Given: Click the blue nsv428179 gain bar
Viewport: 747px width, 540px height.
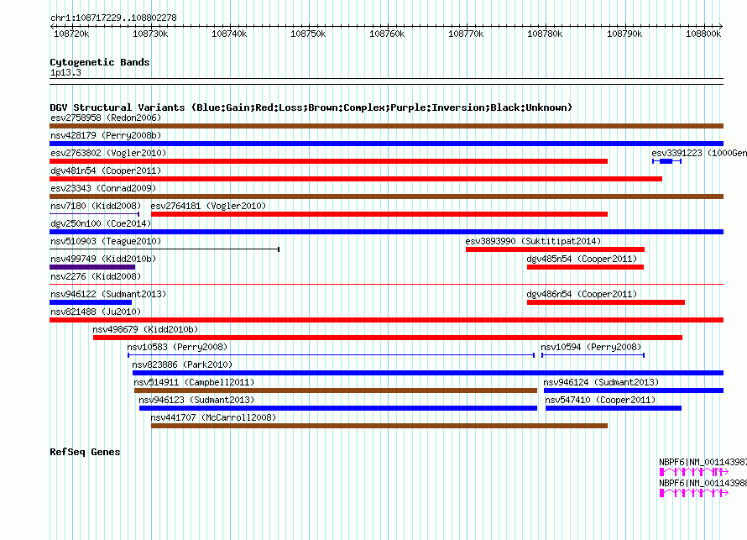Looking at the screenshot, I should tap(386, 144).
